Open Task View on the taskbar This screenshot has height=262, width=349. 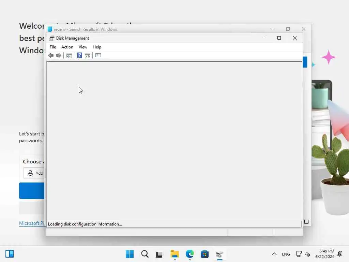[159, 254]
